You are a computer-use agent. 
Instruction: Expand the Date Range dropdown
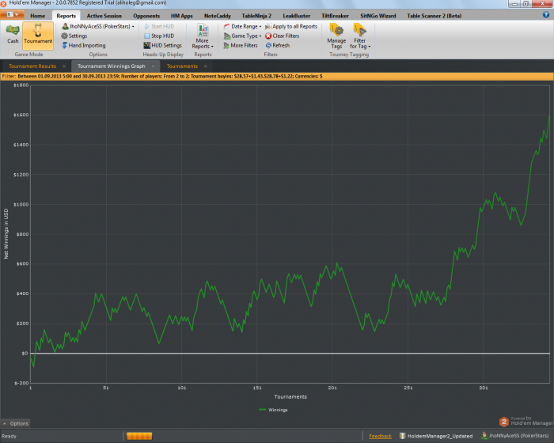click(245, 26)
